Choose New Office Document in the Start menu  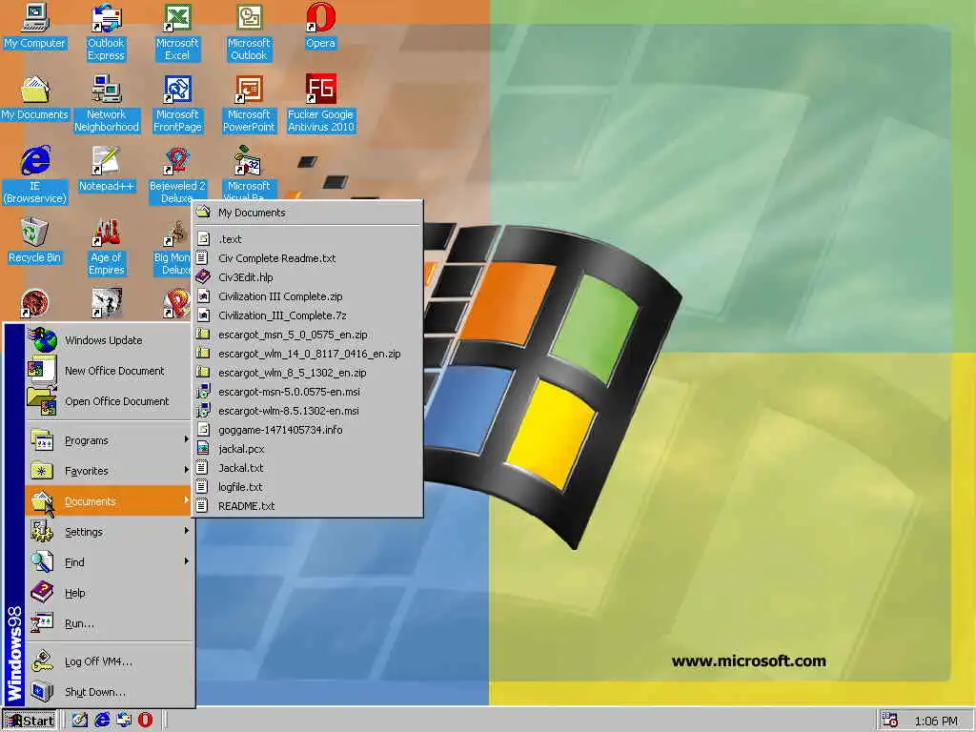click(109, 371)
